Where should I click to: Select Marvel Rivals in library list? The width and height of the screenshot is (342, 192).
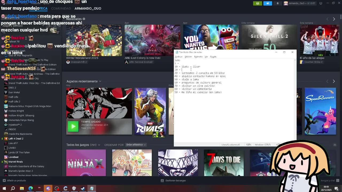tap(15, 162)
